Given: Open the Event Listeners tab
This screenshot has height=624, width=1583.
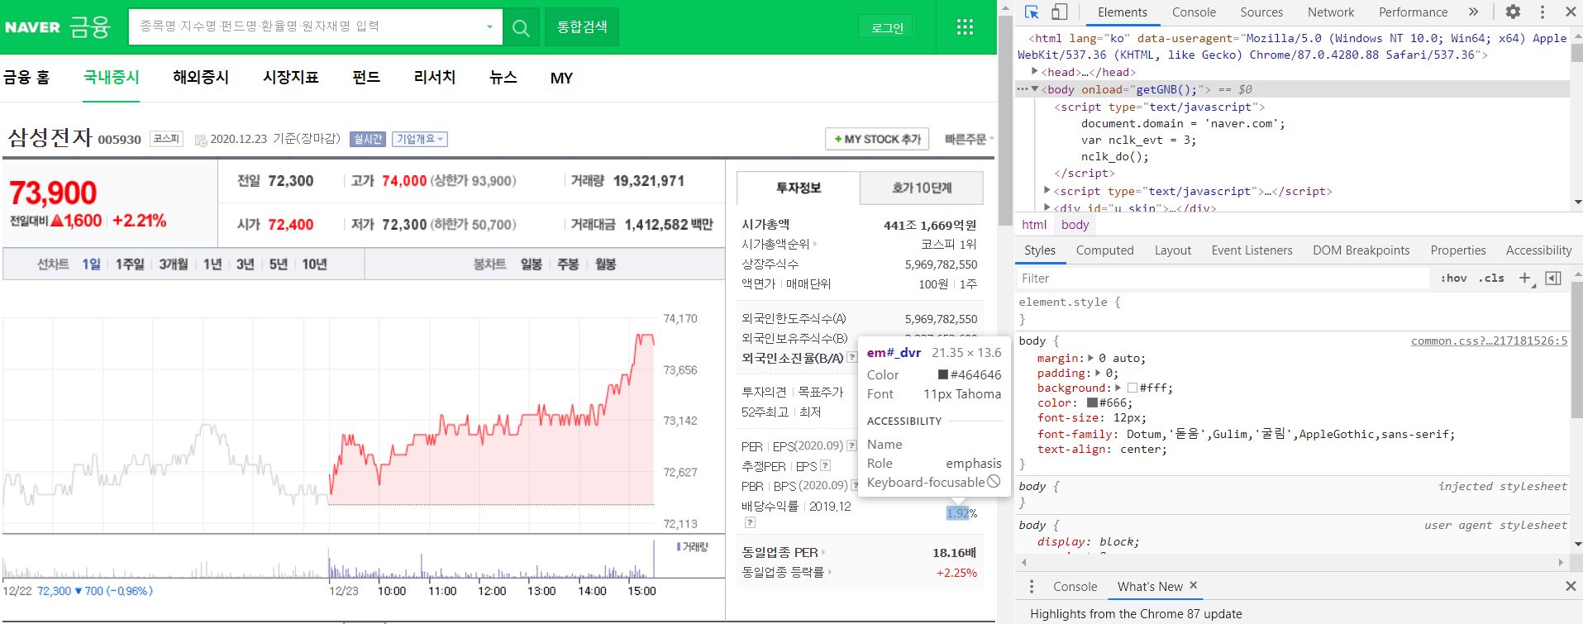Looking at the screenshot, I should click(x=1252, y=250).
